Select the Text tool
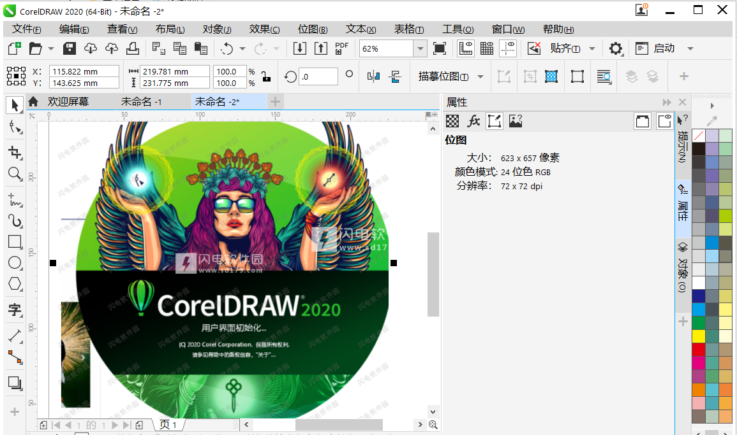 tap(15, 310)
